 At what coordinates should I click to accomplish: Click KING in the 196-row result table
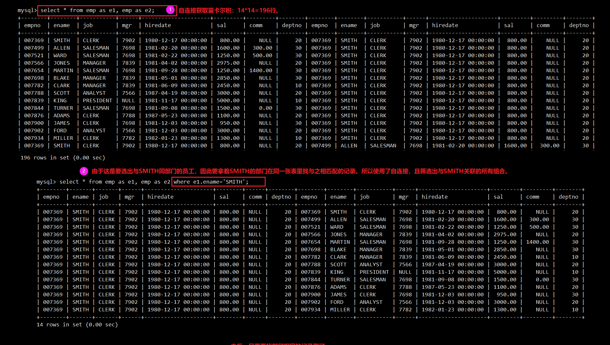tap(60, 100)
